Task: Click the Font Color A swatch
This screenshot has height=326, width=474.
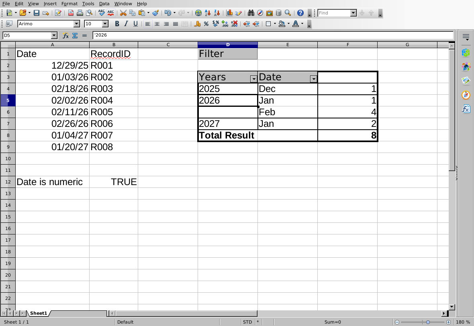Action: (x=296, y=24)
